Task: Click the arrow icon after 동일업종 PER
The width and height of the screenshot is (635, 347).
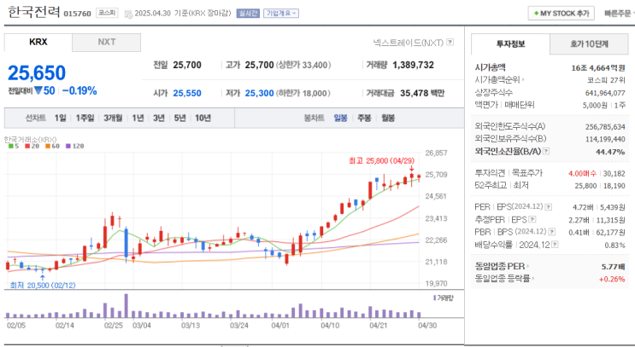Action: [x=527, y=266]
